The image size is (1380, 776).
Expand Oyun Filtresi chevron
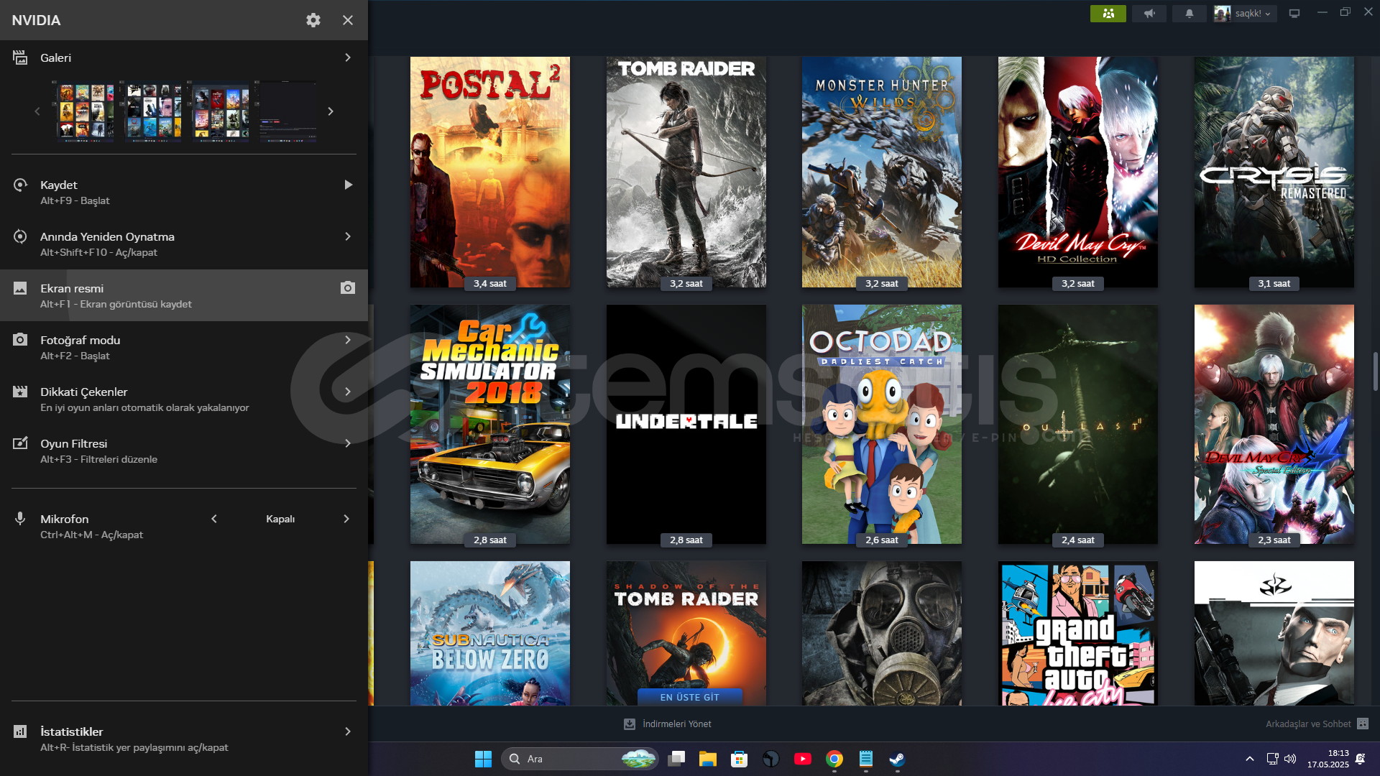click(x=348, y=443)
